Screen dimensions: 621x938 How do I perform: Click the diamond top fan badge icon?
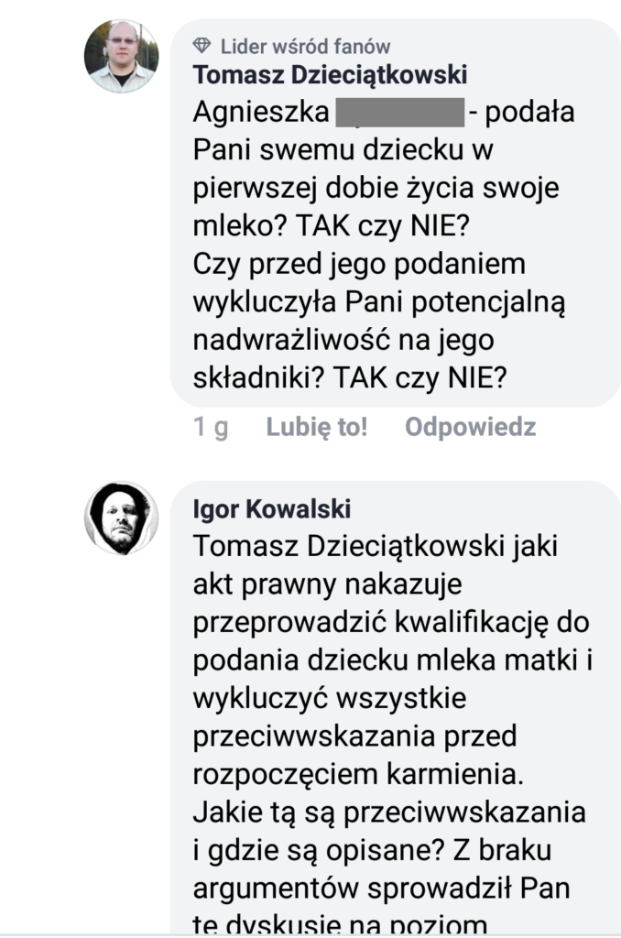click(203, 46)
